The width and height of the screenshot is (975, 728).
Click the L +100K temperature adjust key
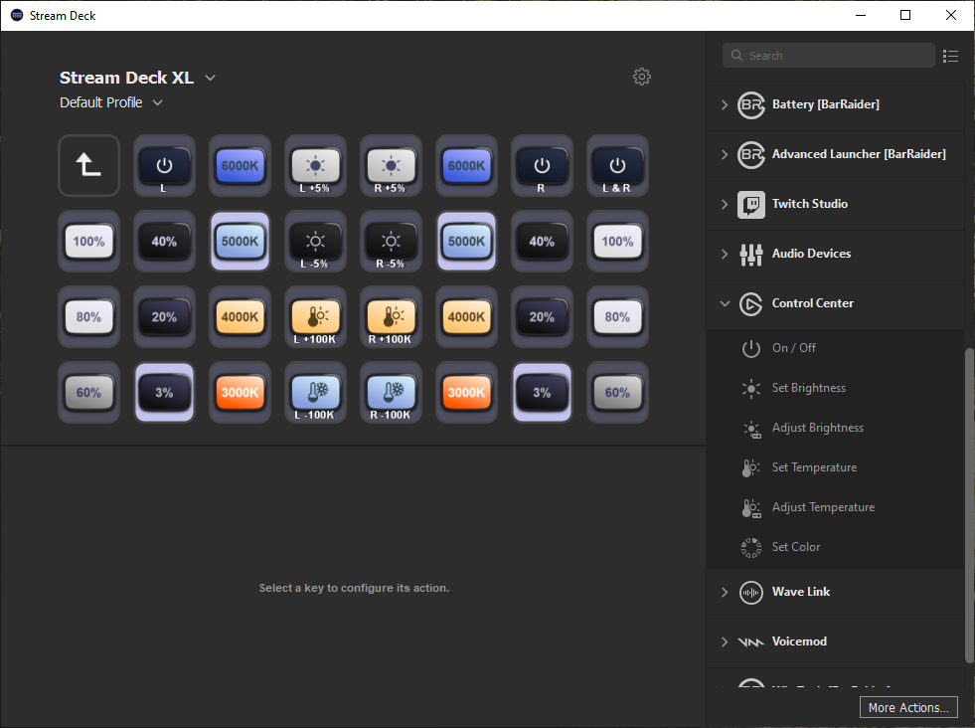click(x=315, y=317)
